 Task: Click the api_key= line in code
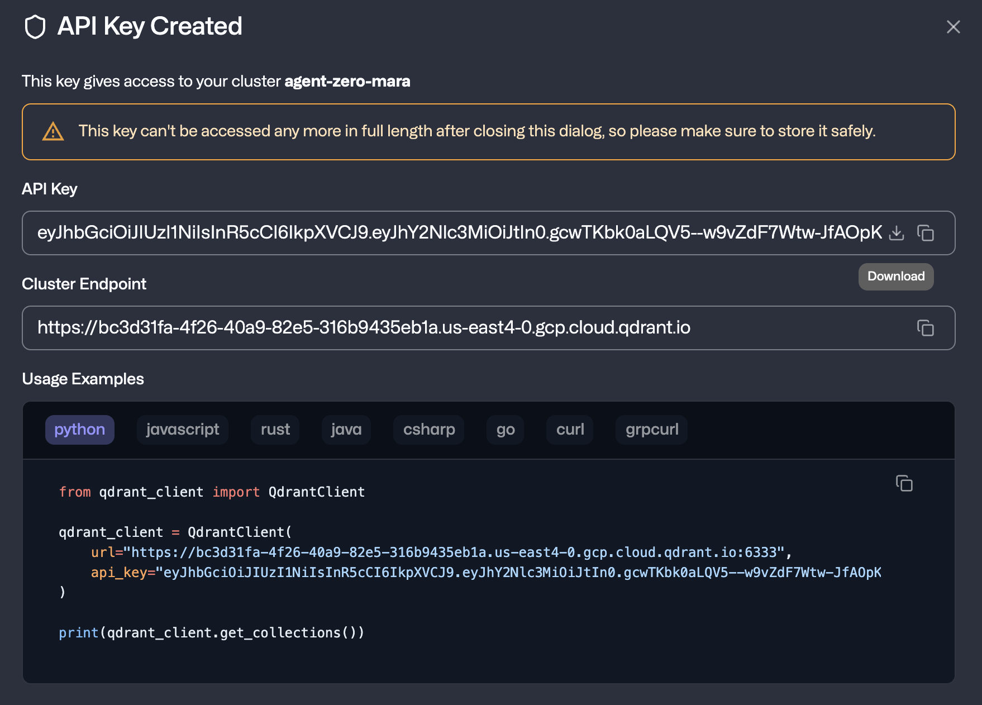(486, 573)
